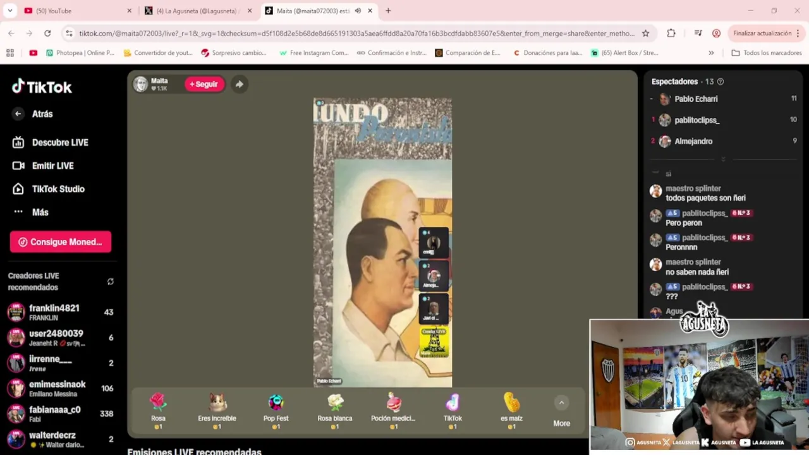This screenshot has height=455, width=809.
Task: Open pablitoclipss_ viewer entry
Action: [x=724, y=120]
